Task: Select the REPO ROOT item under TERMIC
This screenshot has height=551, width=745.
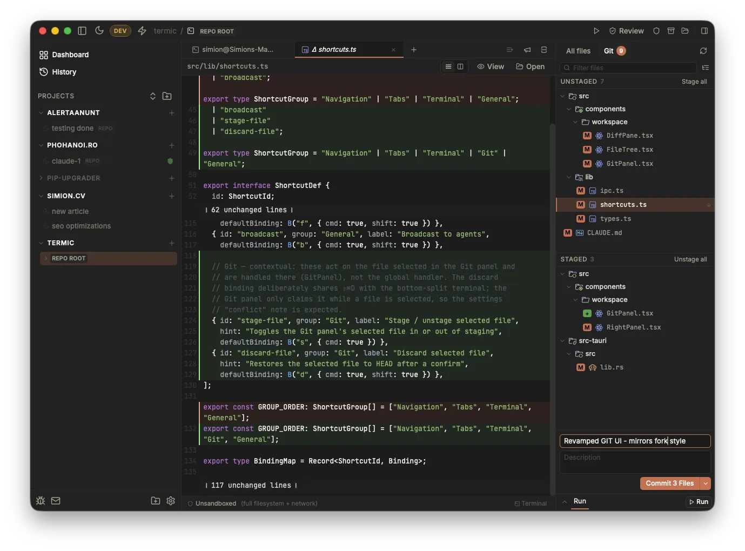Action: coord(108,258)
